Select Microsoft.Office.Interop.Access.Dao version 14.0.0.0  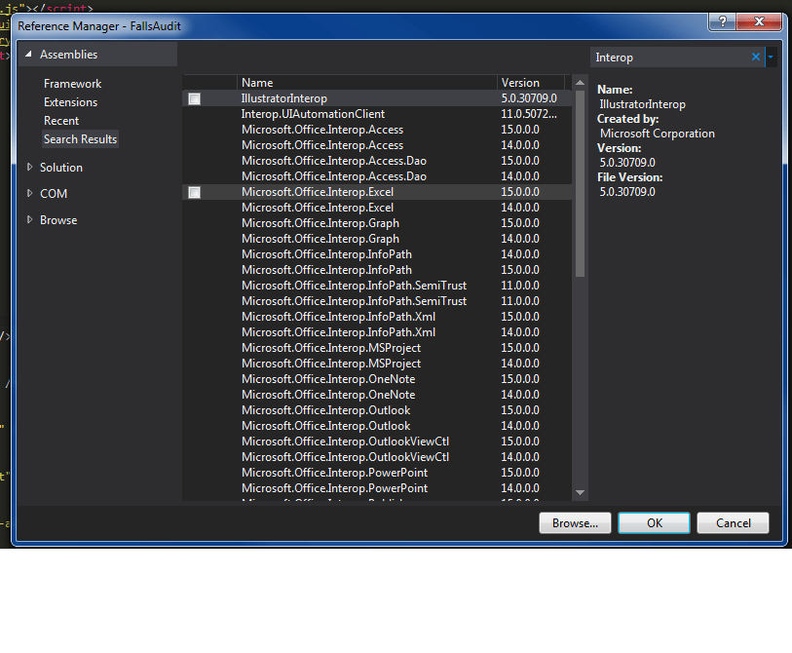[377, 176]
